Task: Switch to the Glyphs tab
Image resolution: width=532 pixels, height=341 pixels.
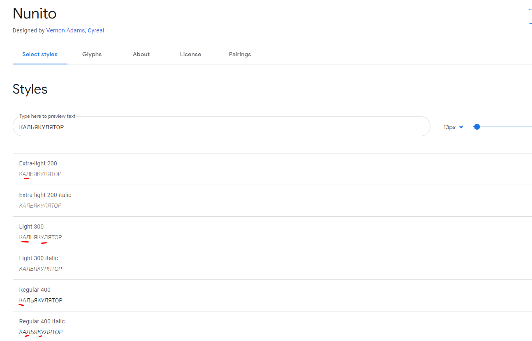Action: [x=92, y=54]
